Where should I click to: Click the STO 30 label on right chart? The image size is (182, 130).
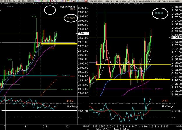[176, 111]
